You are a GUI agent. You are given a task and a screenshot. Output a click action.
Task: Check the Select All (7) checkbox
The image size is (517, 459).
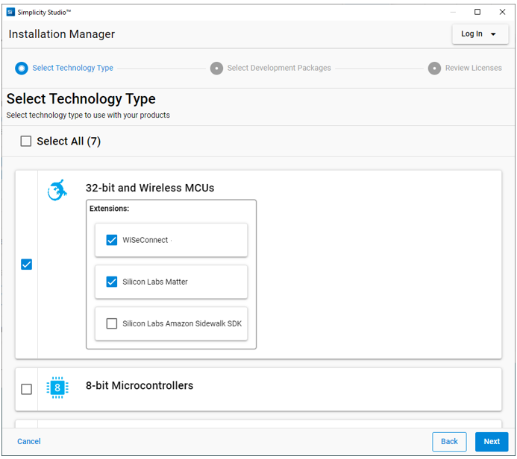[26, 142]
